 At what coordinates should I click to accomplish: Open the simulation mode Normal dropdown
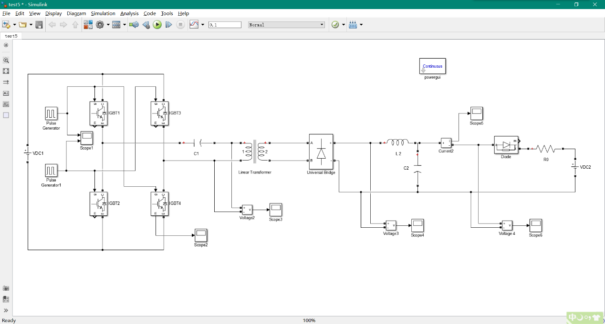tap(286, 25)
